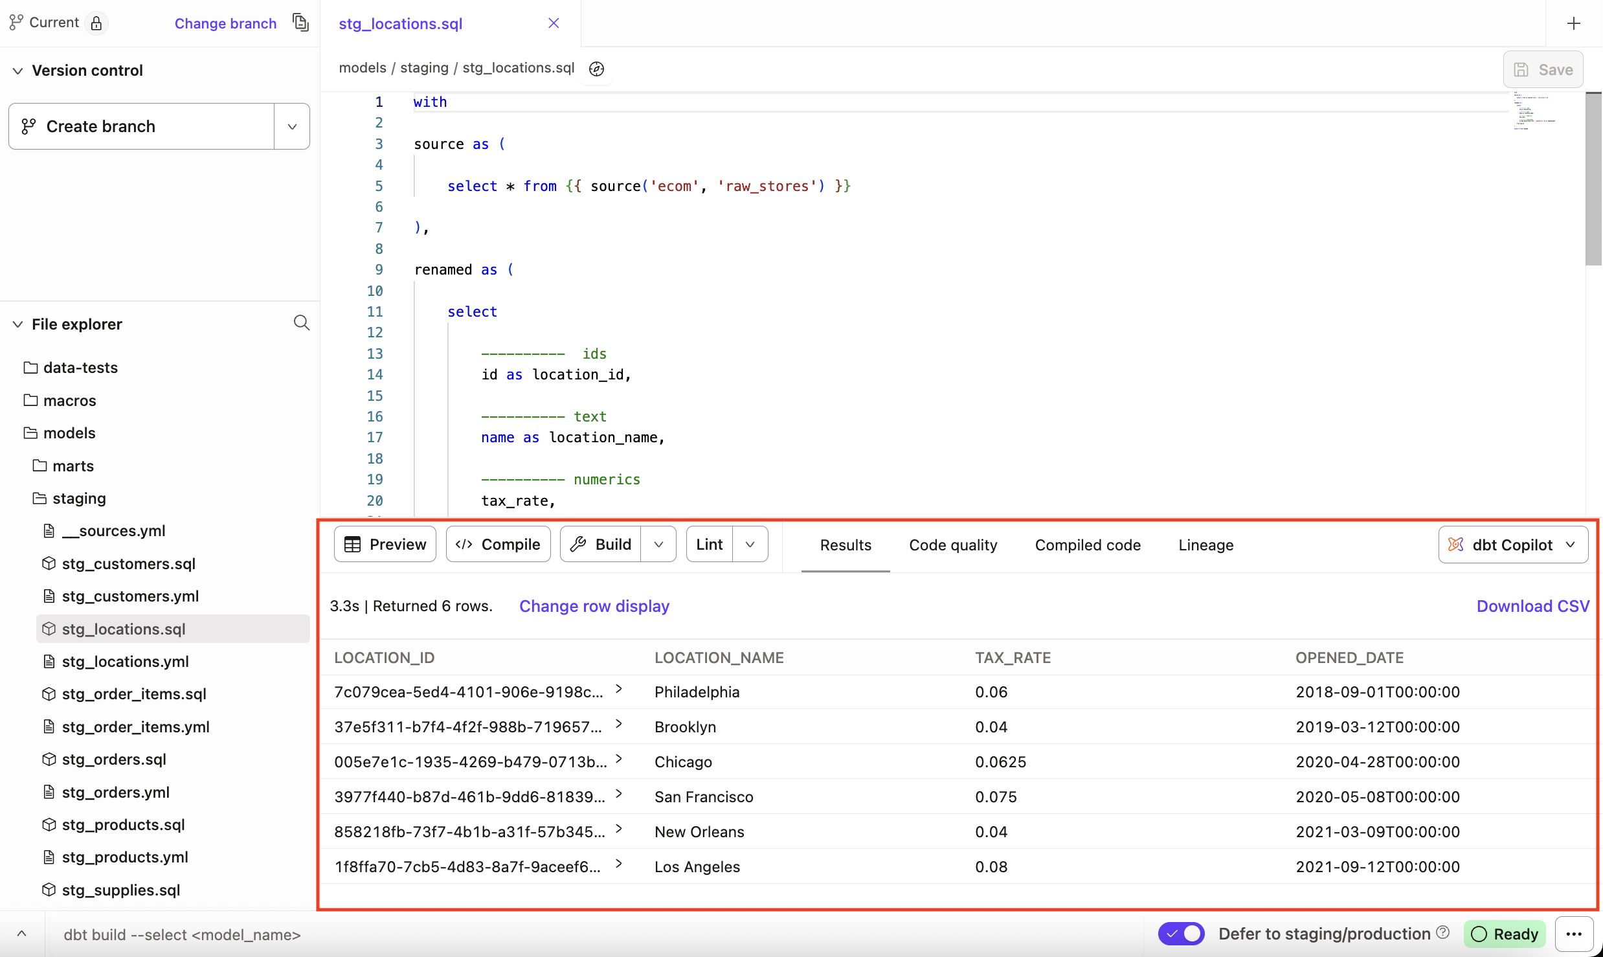Search for files in the File explorer
The height and width of the screenshot is (957, 1603).
click(x=301, y=322)
